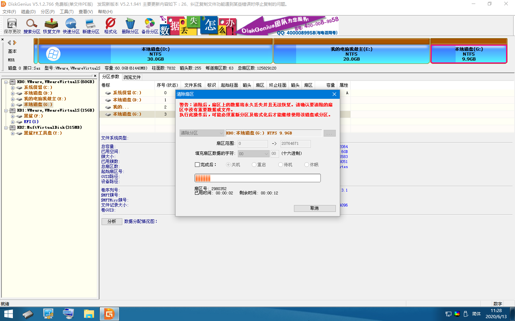Screen dimensions: 515x321
Task: Collapse the HD0 VMware 60GB disk node
Action: pos(6,82)
